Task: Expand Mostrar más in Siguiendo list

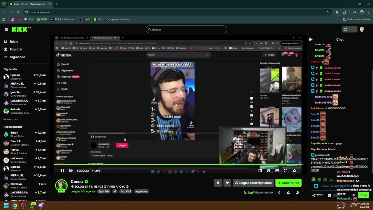Action: [10, 119]
